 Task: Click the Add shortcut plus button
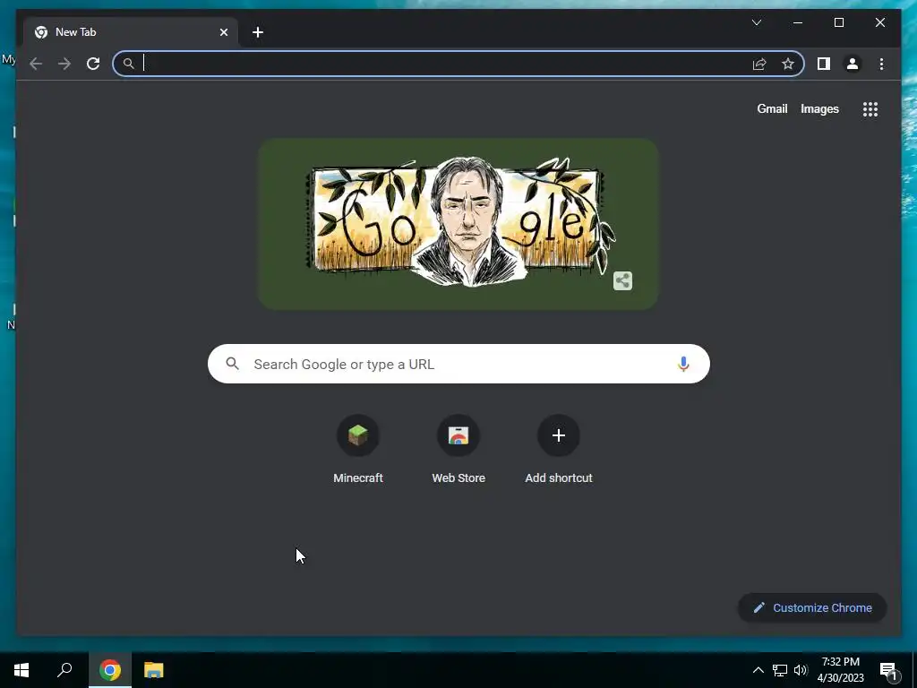pos(559,435)
